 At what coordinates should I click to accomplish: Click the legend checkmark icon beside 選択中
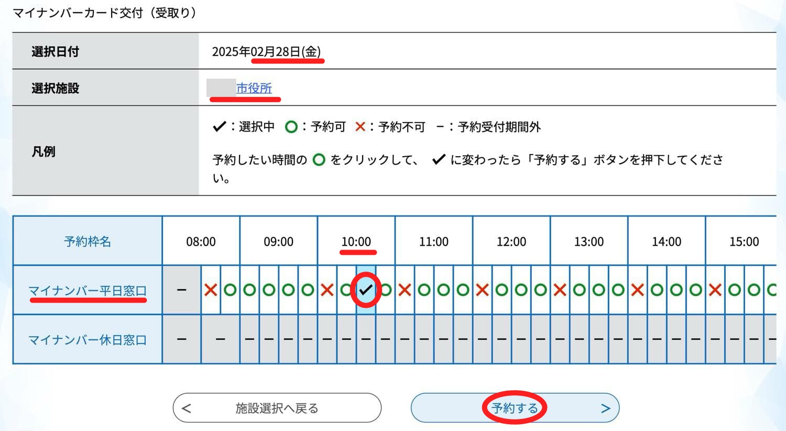click(220, 126)
